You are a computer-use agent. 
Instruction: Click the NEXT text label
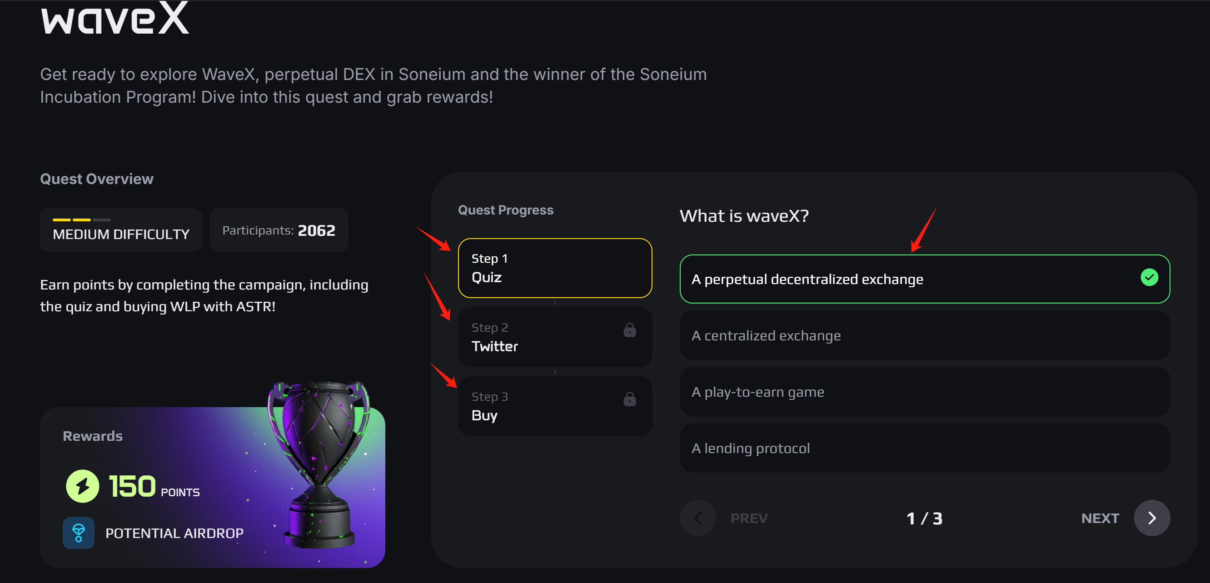1100,518
